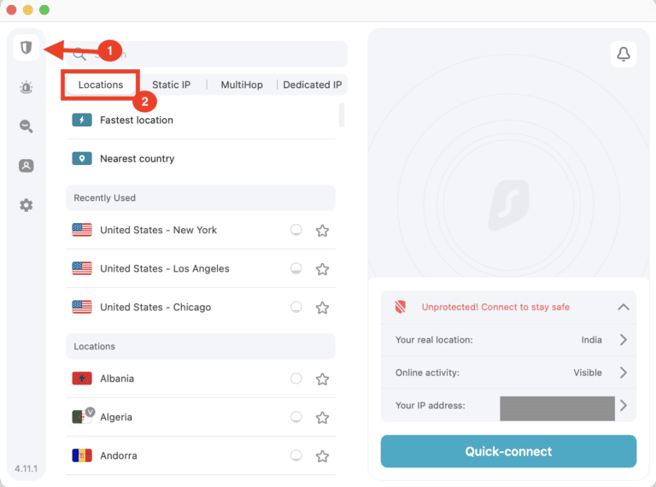Expand Your real location details
Screen dimensions: 656x487
[624, 340]
